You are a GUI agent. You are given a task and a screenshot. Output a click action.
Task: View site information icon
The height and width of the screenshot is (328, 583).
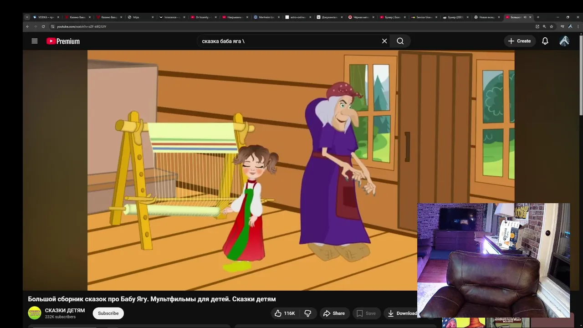click(x=52, y=26)
